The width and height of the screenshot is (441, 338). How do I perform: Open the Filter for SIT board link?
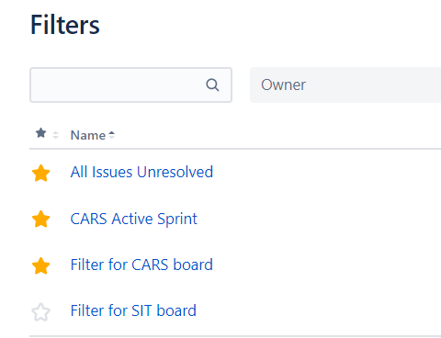pyautogui.click(x=133, y=310)
